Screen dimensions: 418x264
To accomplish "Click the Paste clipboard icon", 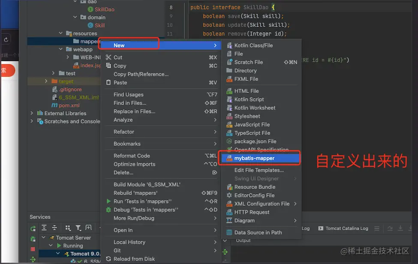I will pos(108,82).
